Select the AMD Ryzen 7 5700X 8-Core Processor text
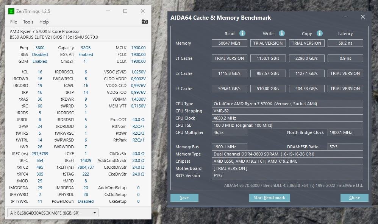This screenshot has width=378, height=224. (45, 31)
